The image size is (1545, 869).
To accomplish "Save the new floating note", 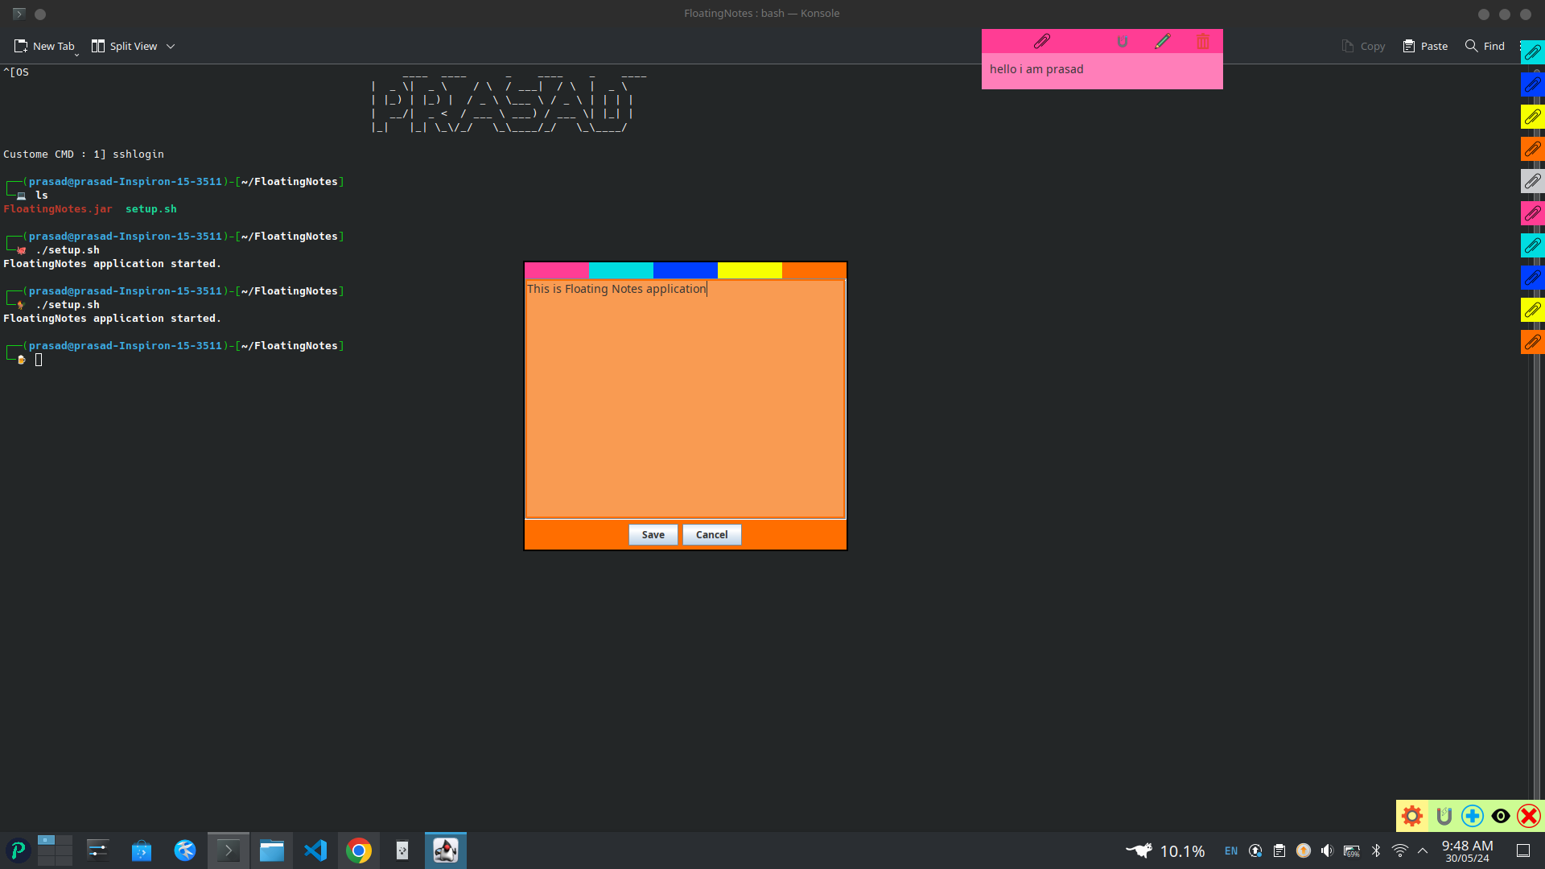I will pyautogui.click(x=653, y=535).
